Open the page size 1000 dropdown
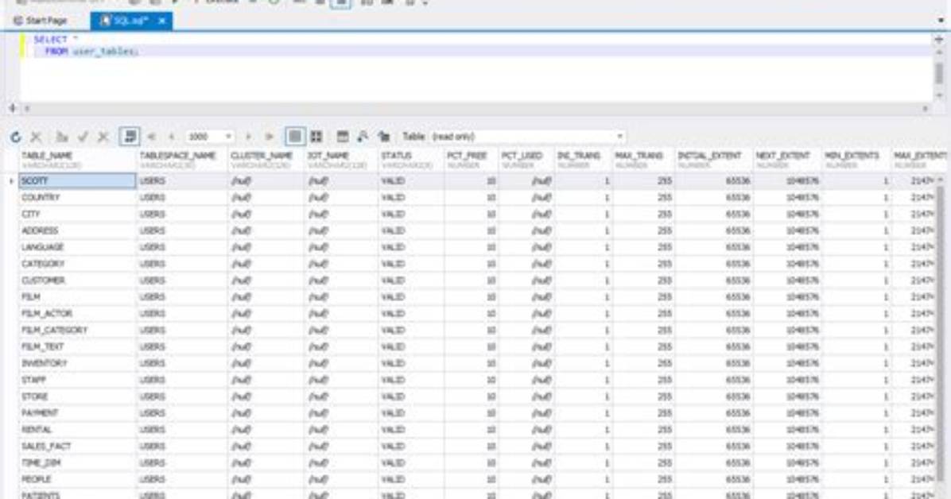This screenshot has height=499, width=951. tap(229, 137)
